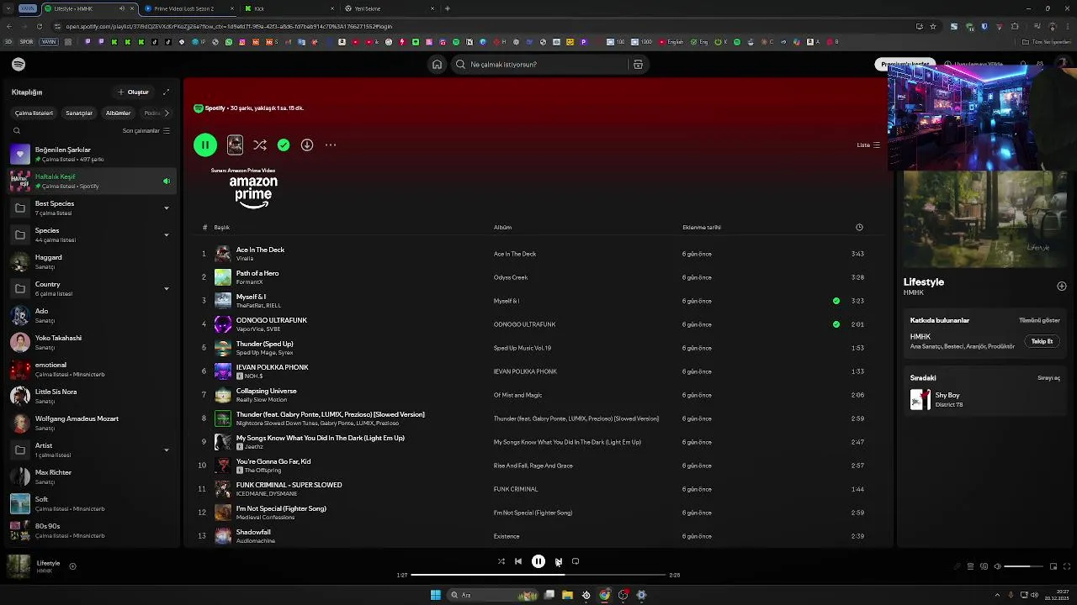Expand the Artist folder
The width and height of the screenshot is (1077, 605).
pos(166,450)
